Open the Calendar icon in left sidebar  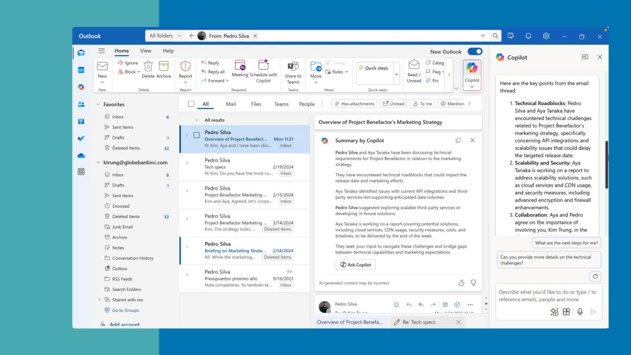click(x=81, y=70)
